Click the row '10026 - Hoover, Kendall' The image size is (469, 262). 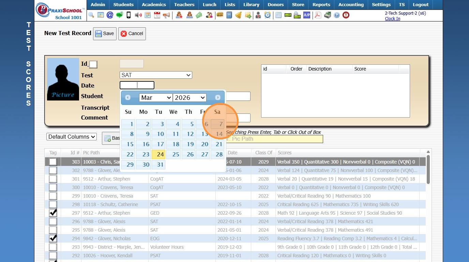(235, 256)
